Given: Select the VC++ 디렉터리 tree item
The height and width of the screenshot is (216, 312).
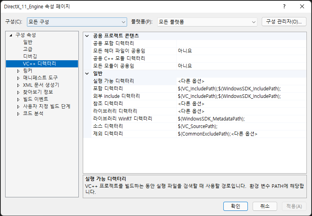Looking at the screenshot, I should coord(42,64).
